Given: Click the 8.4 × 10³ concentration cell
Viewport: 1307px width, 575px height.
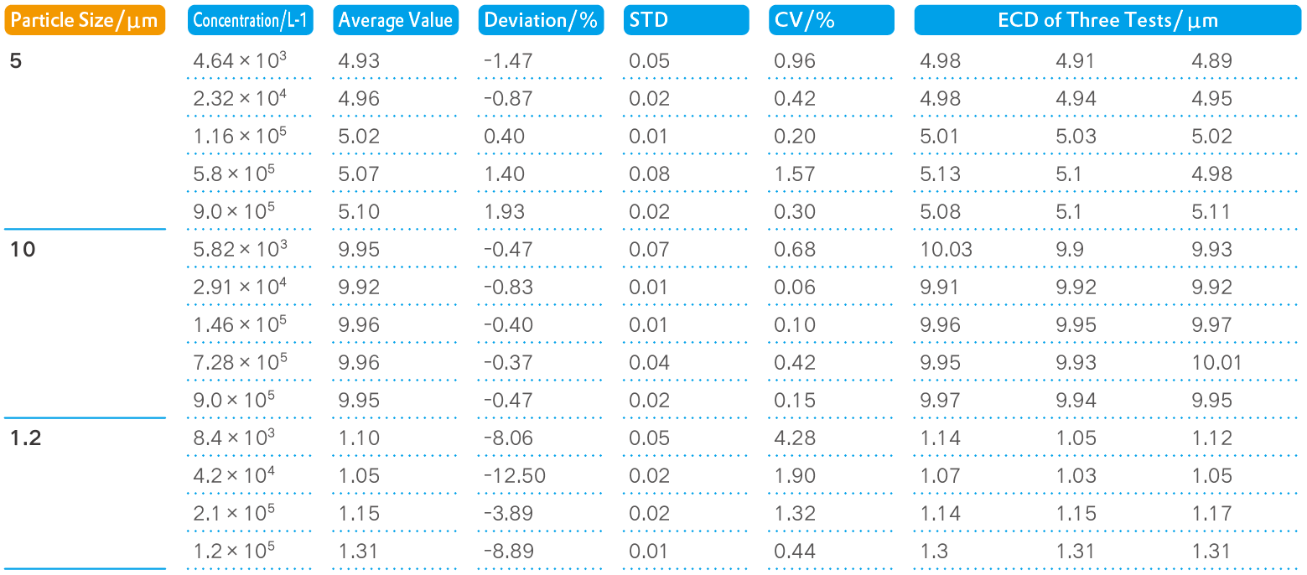Looking at the screenshot, I should 234,438.
